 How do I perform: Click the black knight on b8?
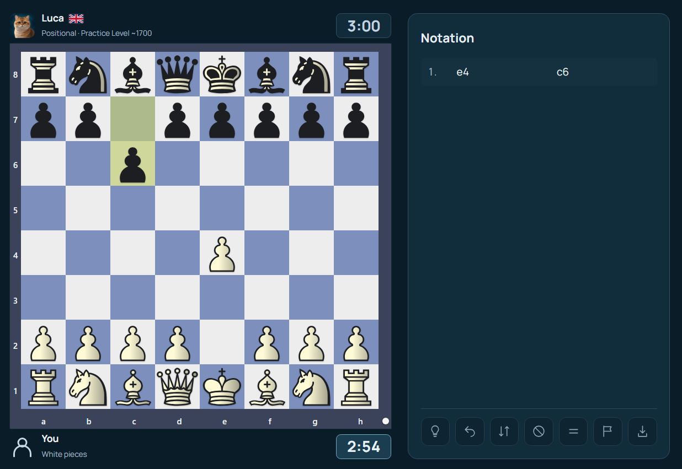point(88,74)
